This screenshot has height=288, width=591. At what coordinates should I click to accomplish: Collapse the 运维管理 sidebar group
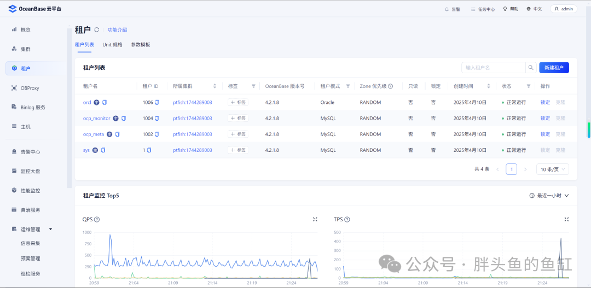pos(50,229)
